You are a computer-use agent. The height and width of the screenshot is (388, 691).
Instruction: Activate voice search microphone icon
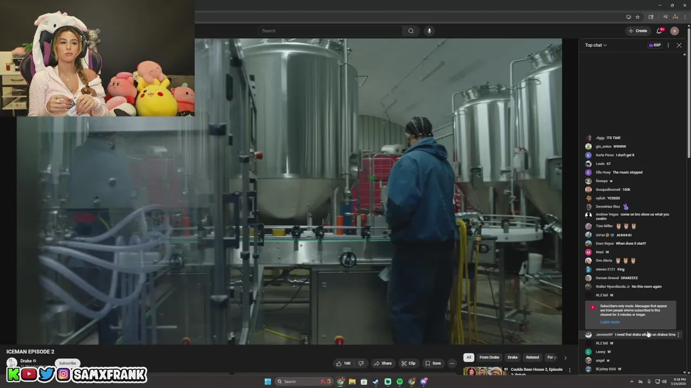429,31
